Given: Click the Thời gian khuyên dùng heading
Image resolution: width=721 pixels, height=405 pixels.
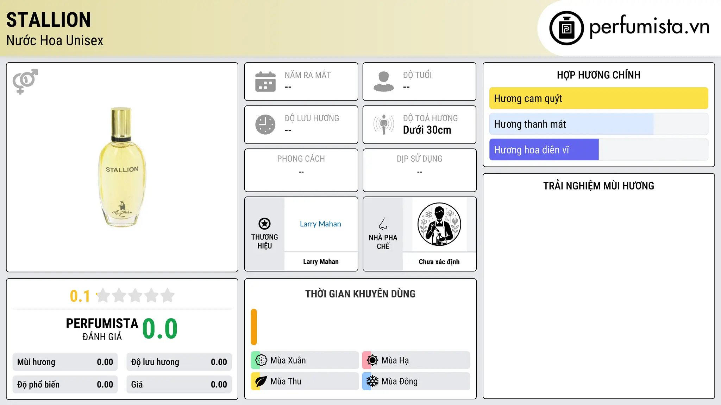Looking at the screenshot, I should click(360, 294).
